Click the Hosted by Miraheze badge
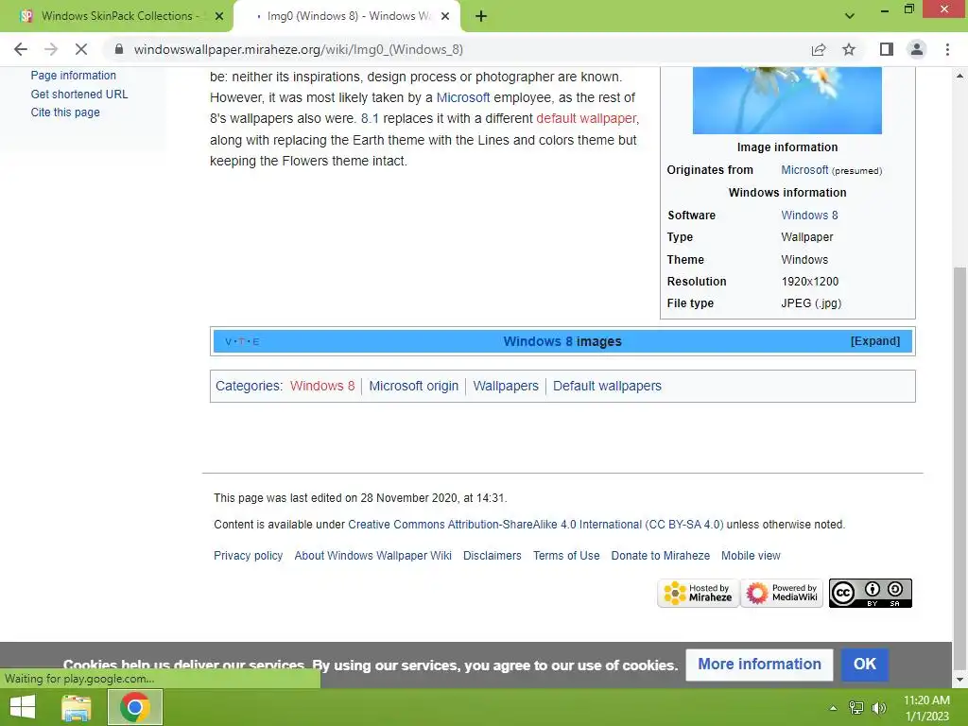The width and height of the screenshot is (968, 726). click(699, 594)
